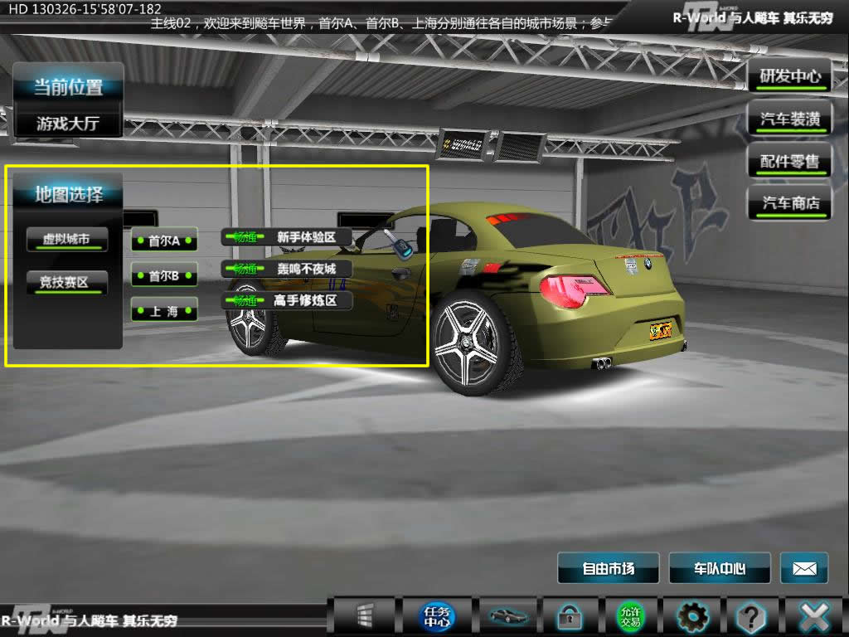Open help via the question mark icon
The width and height of the screenshot is (849, 637).
[x=751, y=616]
